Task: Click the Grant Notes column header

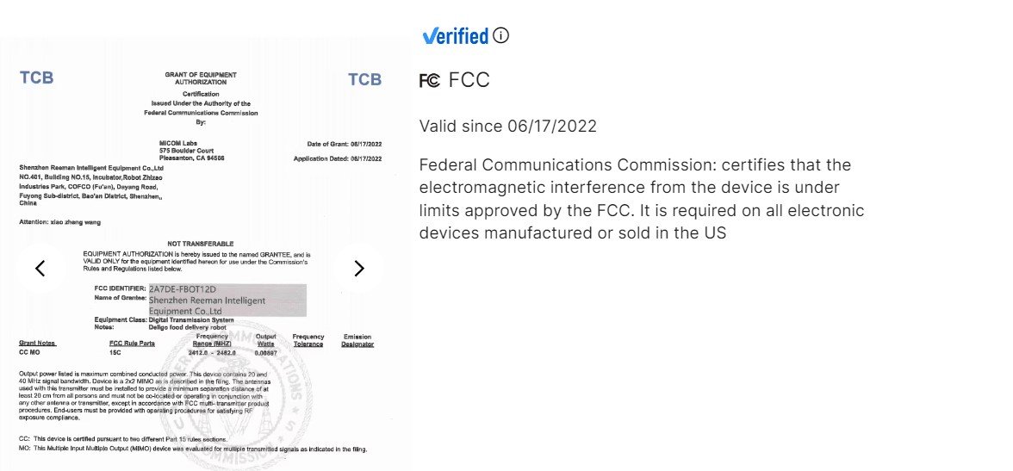Action: tap(38, 344)
